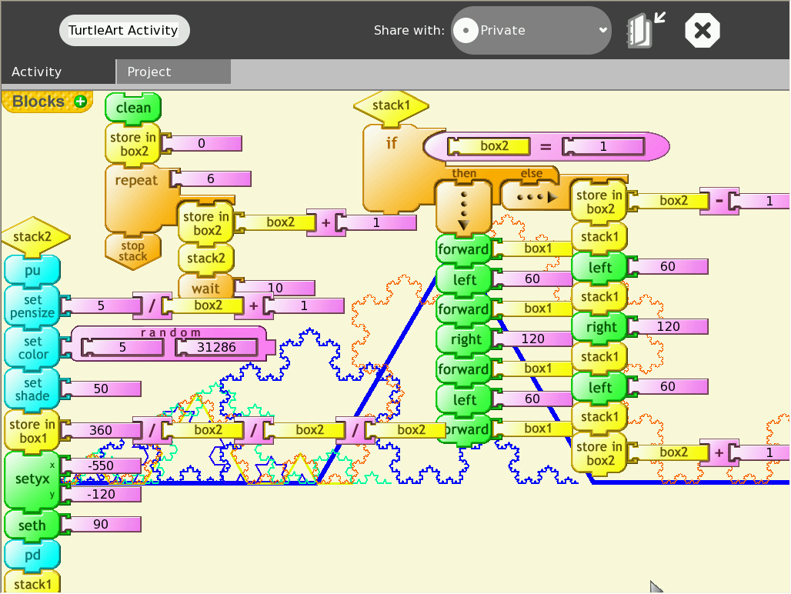
Task: Click the if condition block
Action: point(392,143)
